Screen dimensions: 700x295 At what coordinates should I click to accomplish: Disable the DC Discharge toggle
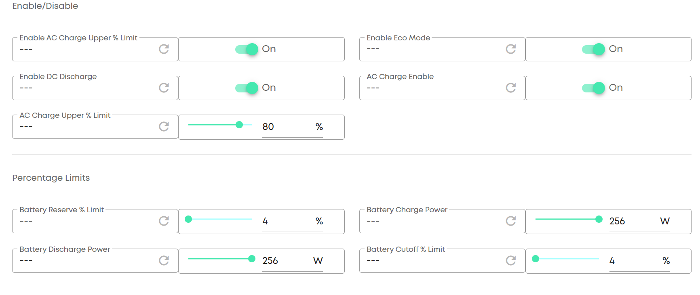click(247, 88)
